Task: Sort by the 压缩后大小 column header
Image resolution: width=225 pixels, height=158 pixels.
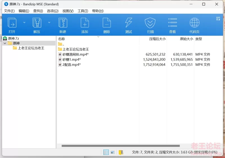Action: pos(157,39)
